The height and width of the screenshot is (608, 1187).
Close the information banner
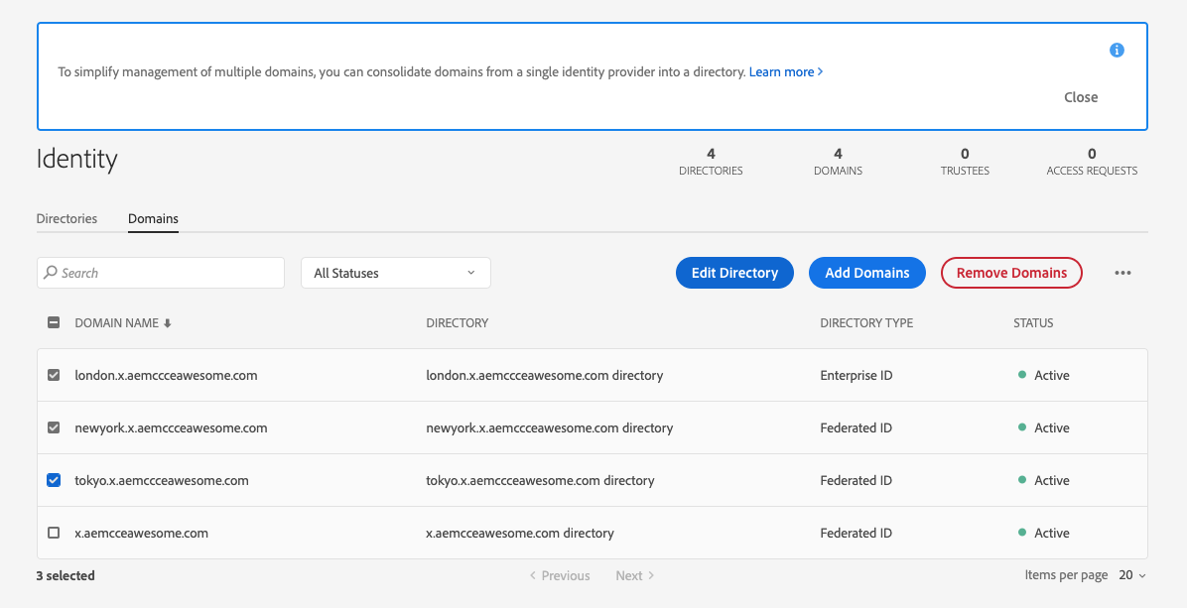[1081, 97]
